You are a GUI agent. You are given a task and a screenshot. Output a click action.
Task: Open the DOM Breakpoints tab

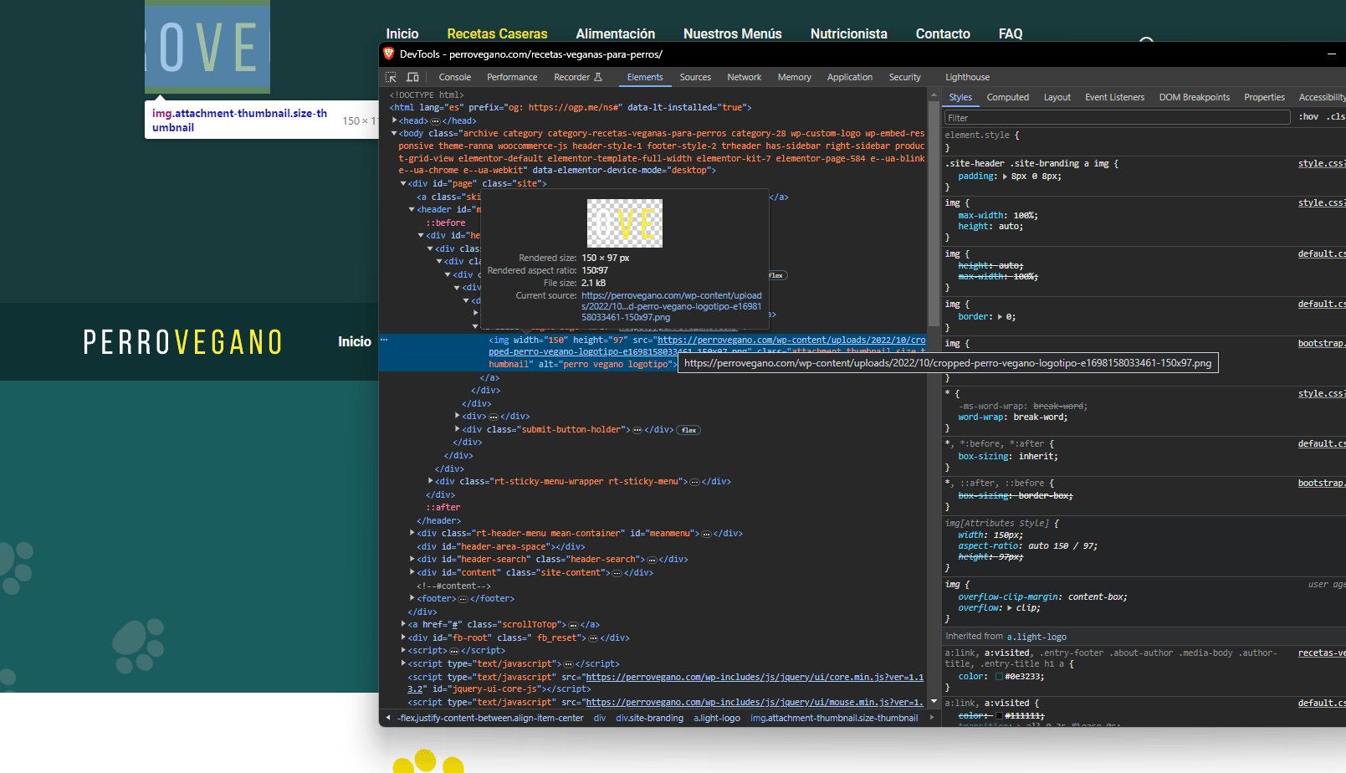pos(1195,97)
